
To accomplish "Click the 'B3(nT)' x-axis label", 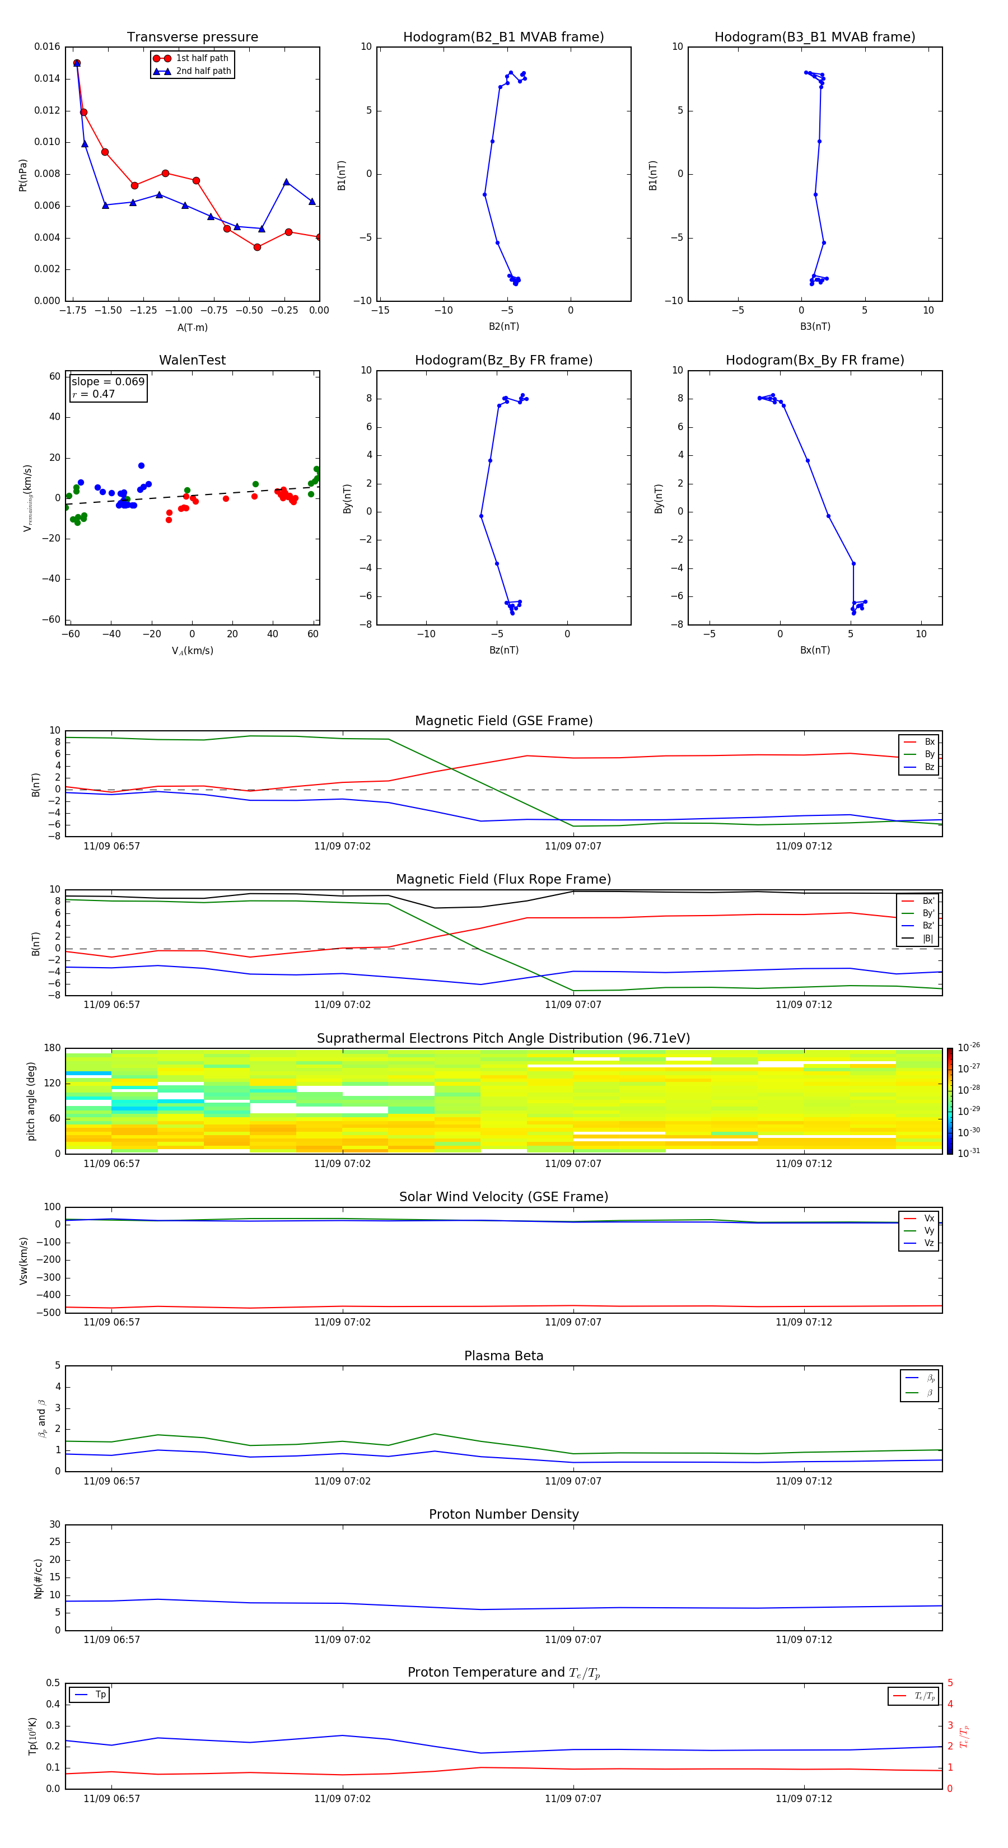I will [x=815, y=326].
